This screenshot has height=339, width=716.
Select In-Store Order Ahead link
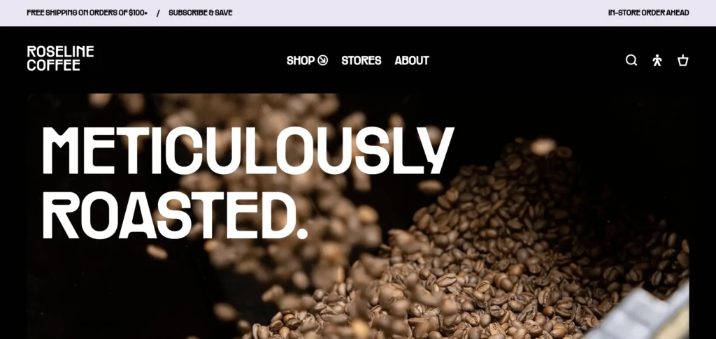point(648,13)
